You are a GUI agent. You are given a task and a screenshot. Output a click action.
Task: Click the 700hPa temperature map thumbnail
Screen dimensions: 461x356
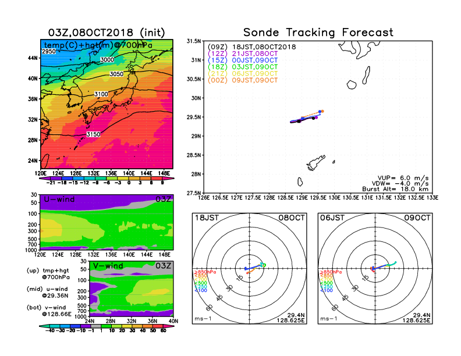coord(107,104)
